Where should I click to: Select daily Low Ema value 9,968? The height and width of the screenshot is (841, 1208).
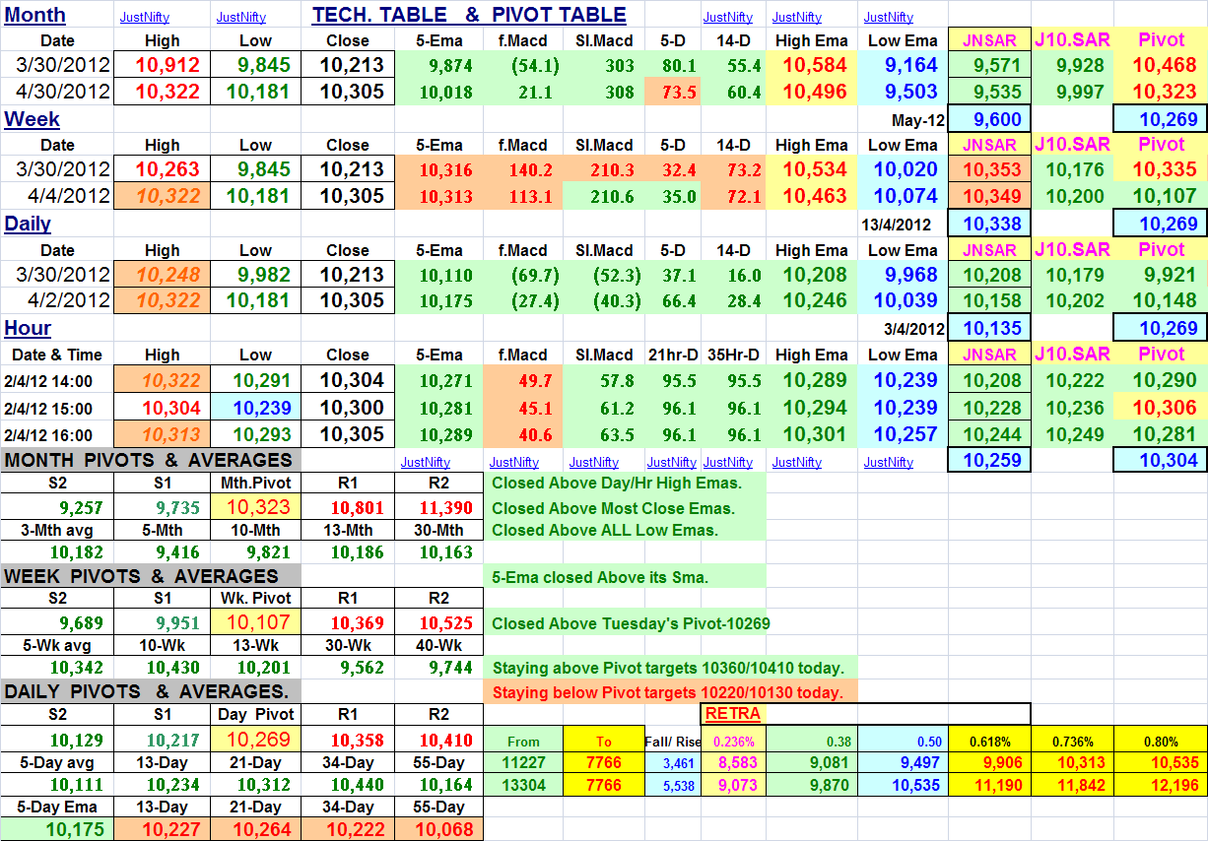904,275
